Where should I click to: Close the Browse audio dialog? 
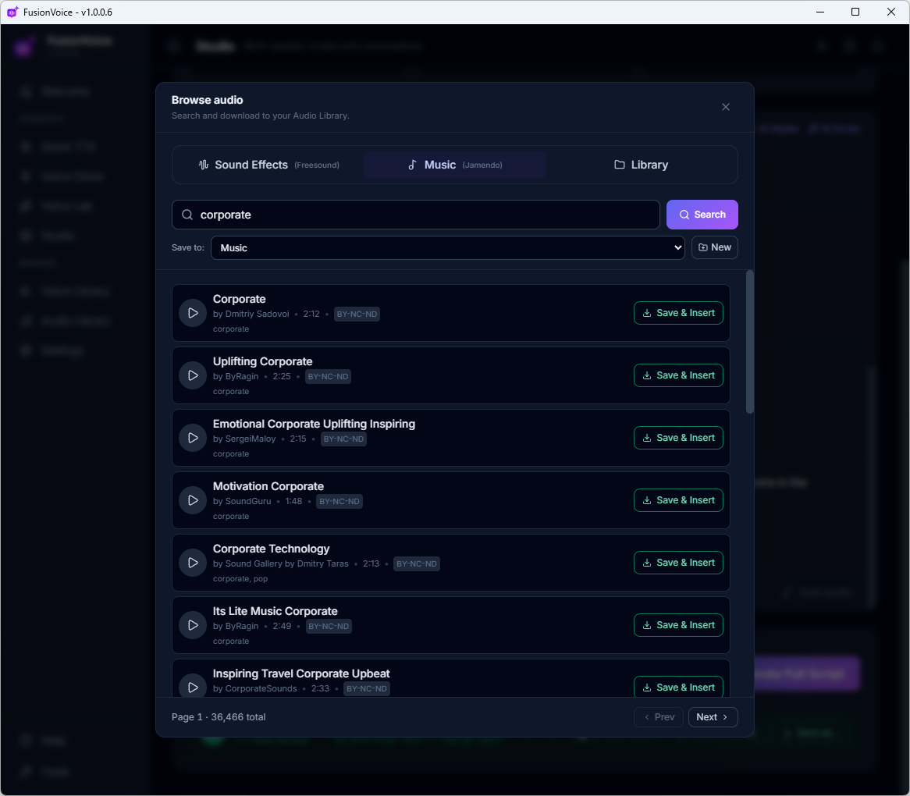tap(726, 107)
